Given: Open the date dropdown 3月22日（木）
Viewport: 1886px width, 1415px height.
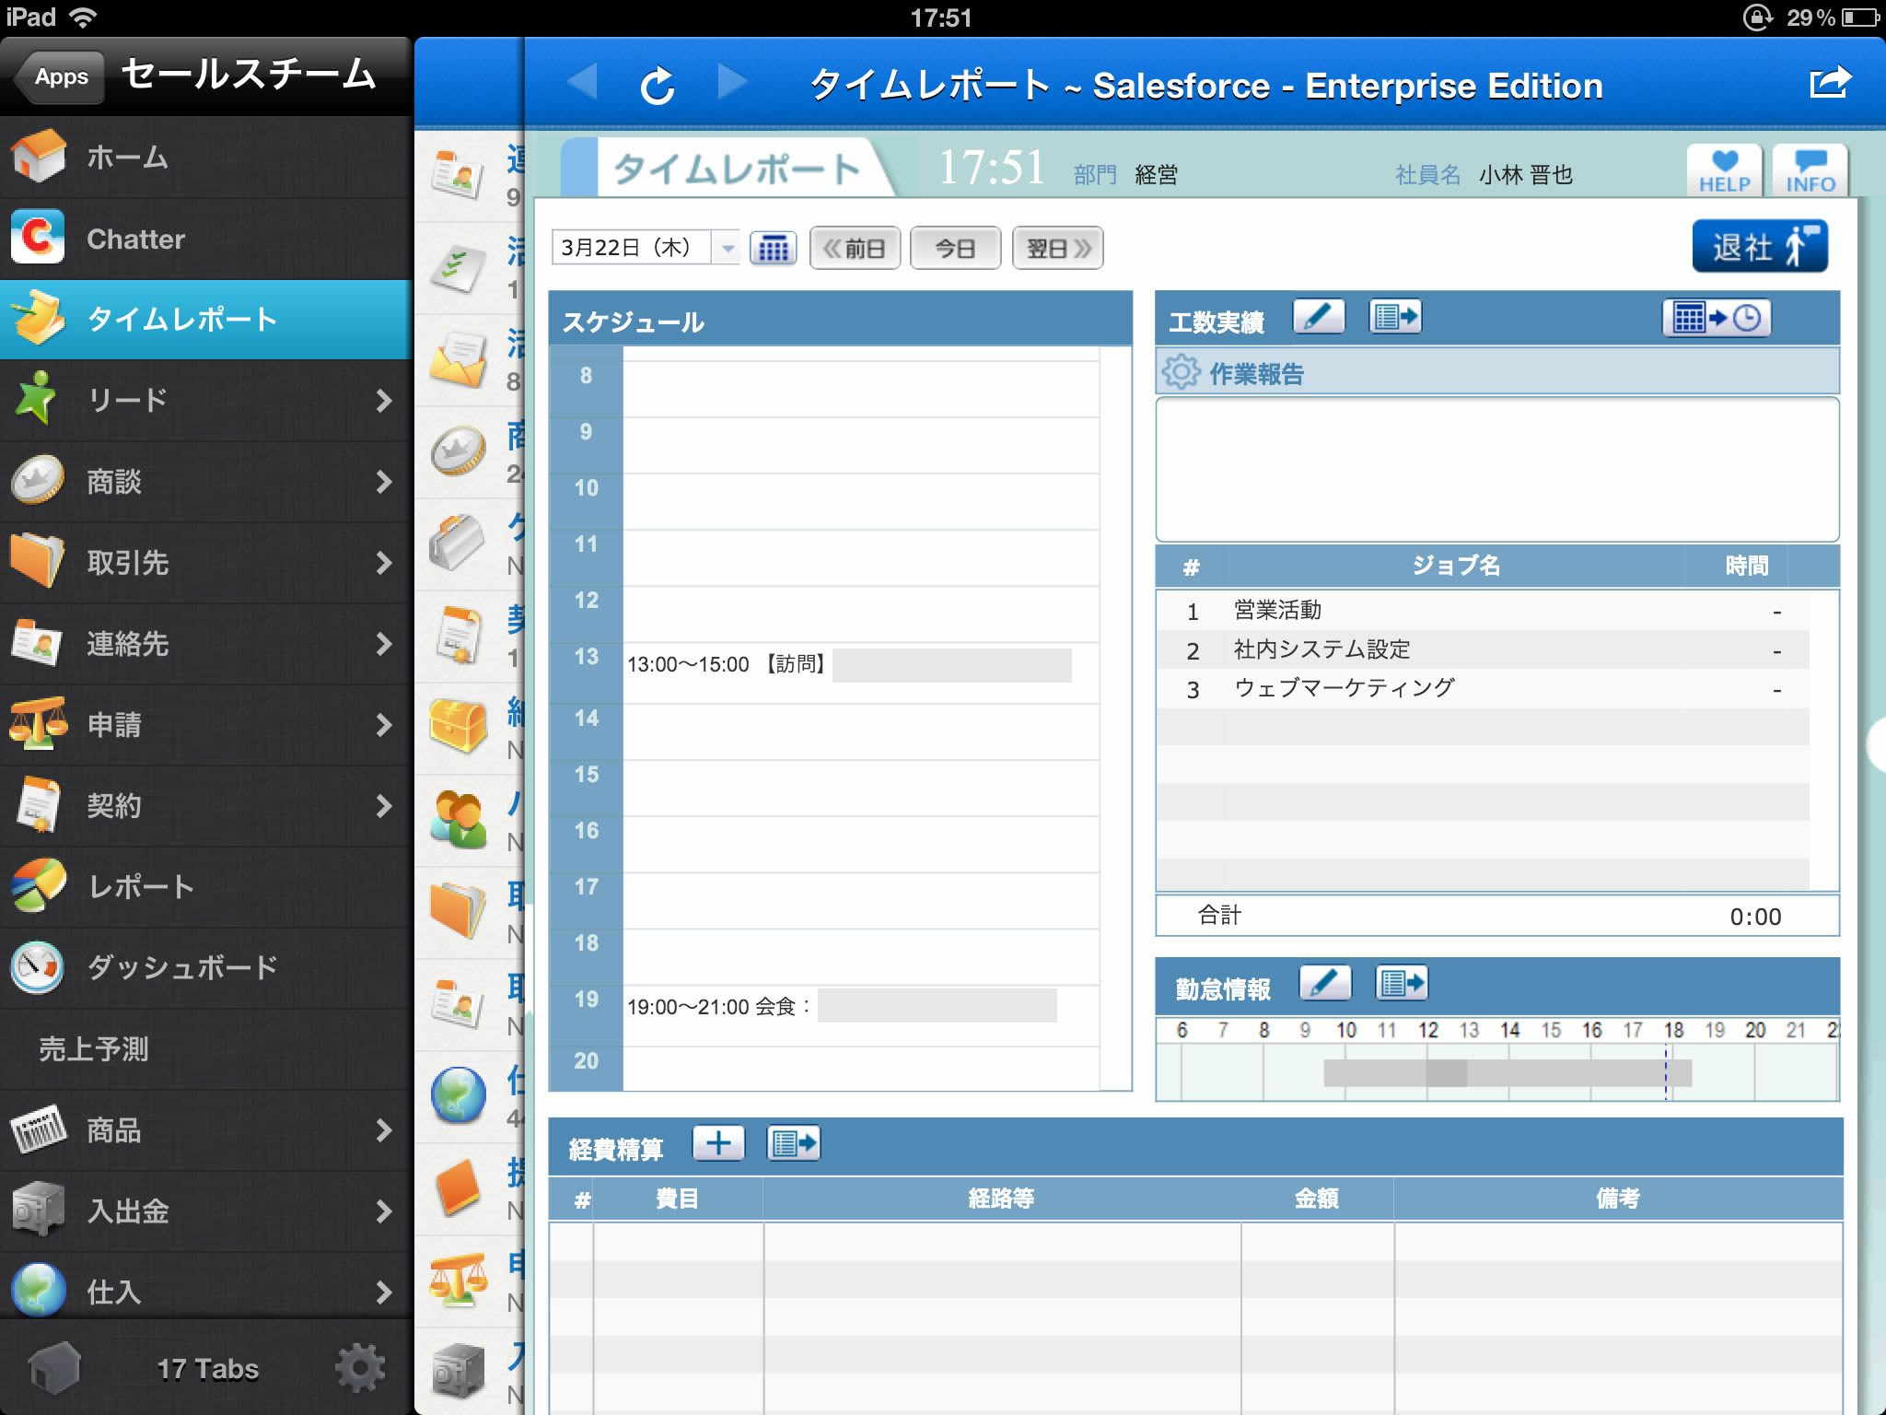Looking at the screenshot, I should point(646,248).
